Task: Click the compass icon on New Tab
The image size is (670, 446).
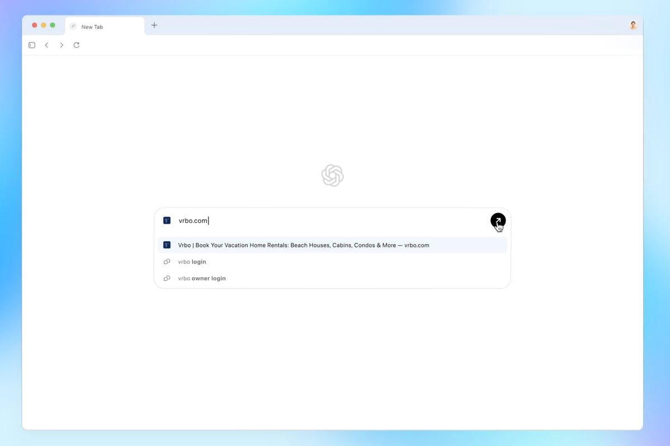Action: [x=73, y=27]
